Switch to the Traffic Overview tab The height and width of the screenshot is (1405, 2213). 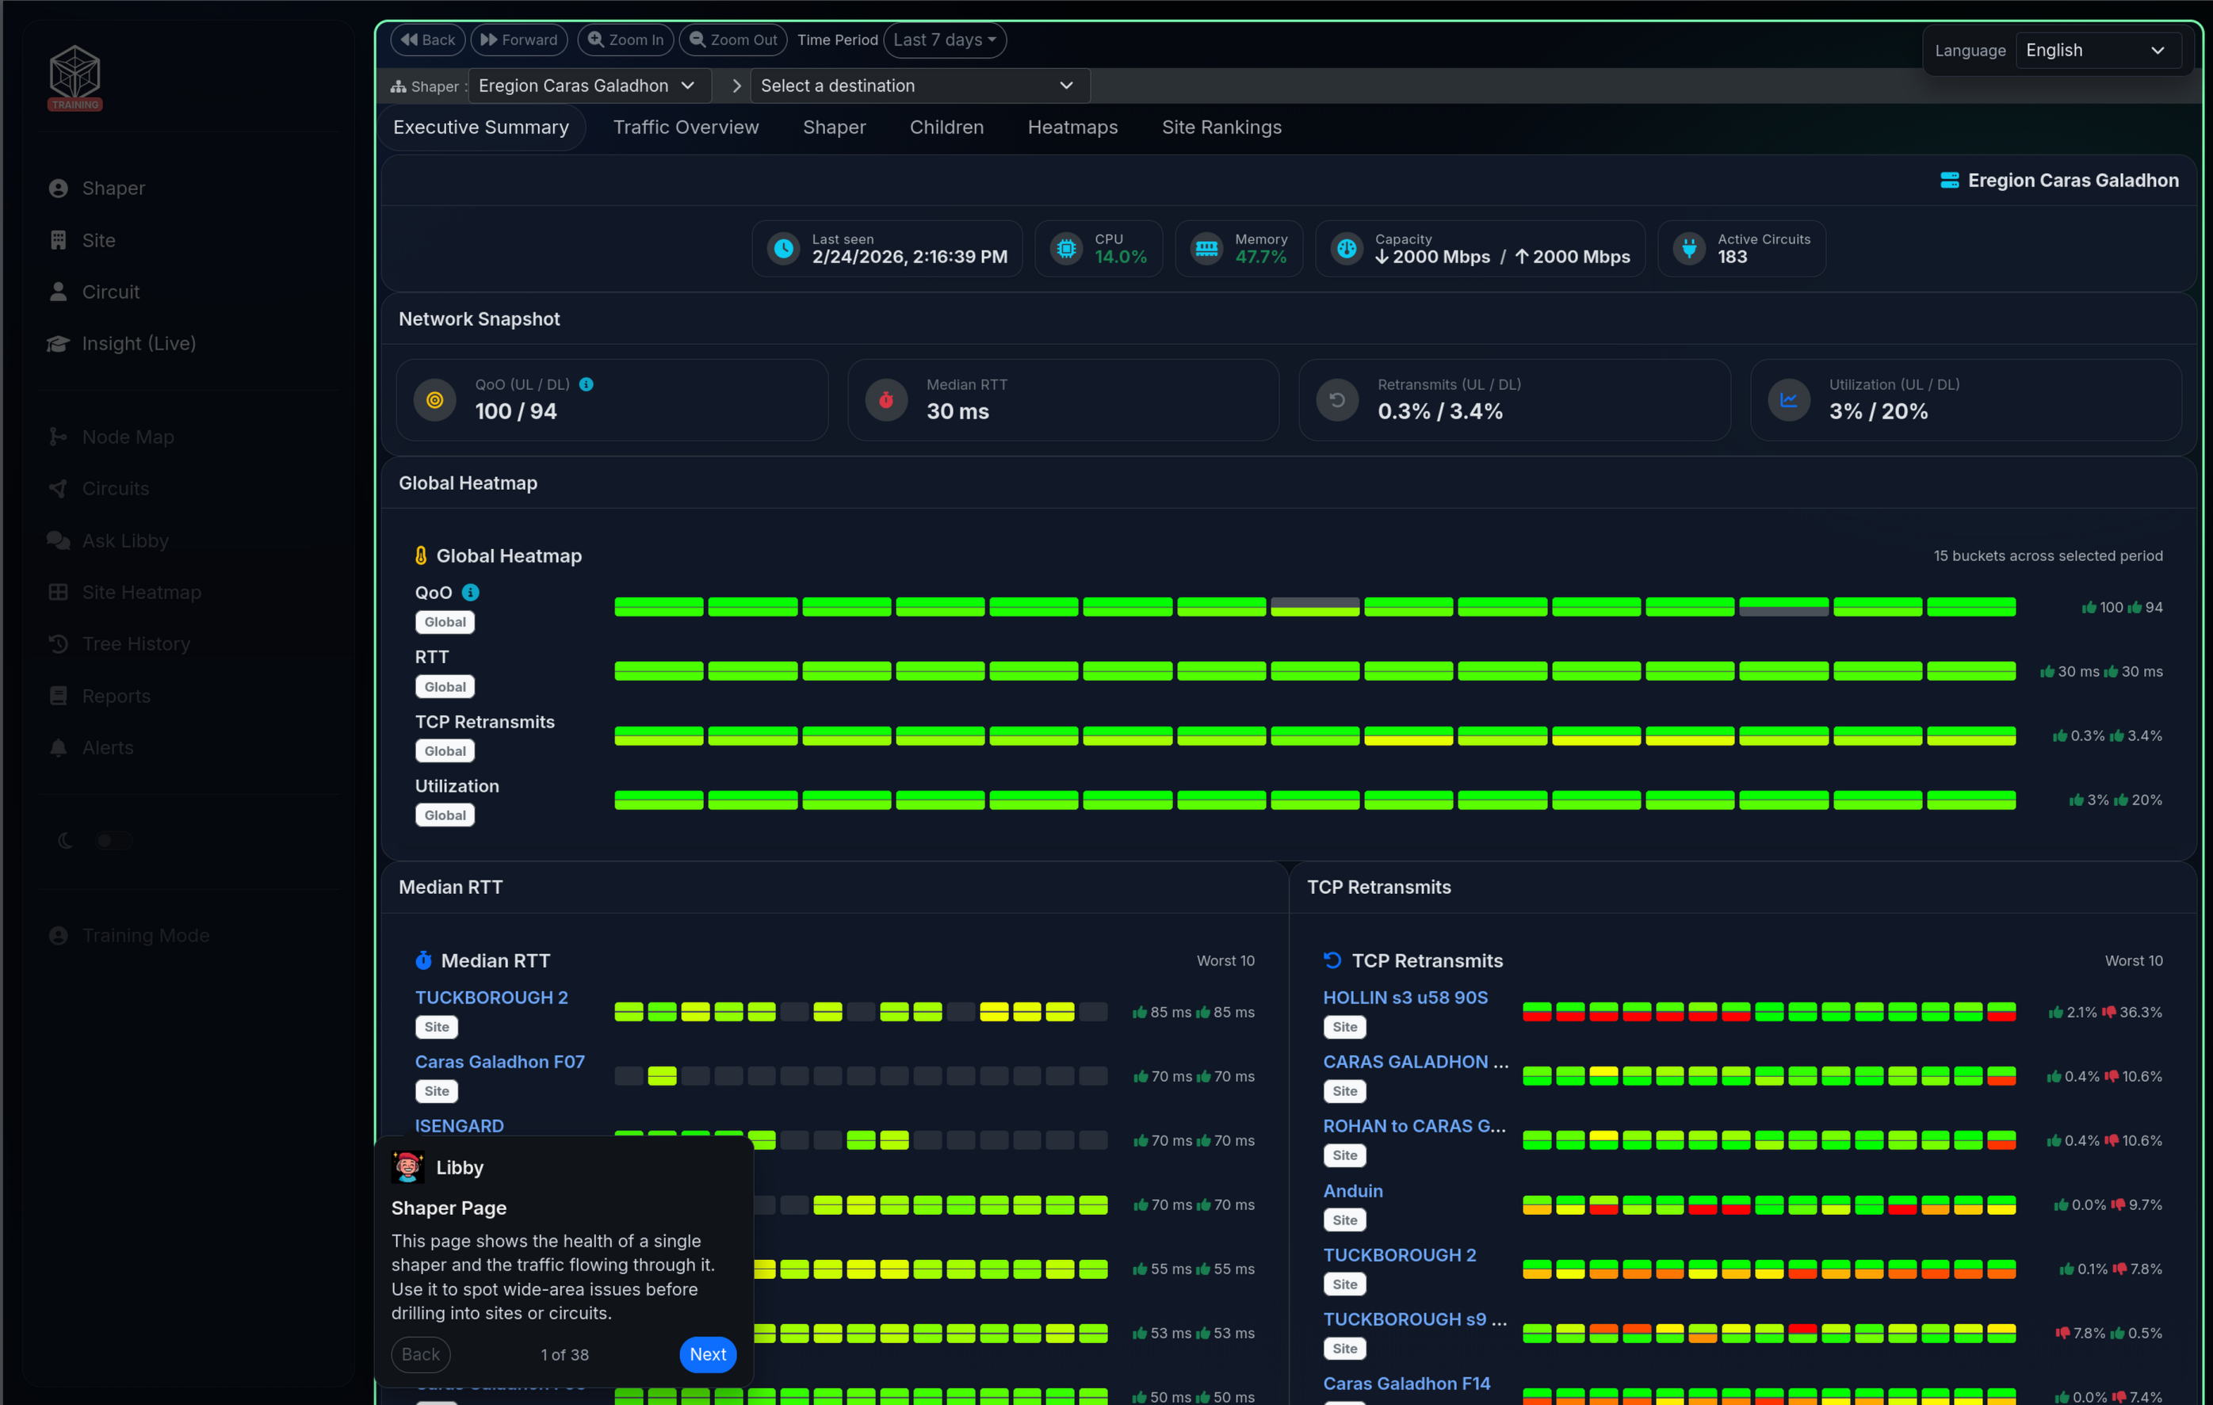point(686,128)
